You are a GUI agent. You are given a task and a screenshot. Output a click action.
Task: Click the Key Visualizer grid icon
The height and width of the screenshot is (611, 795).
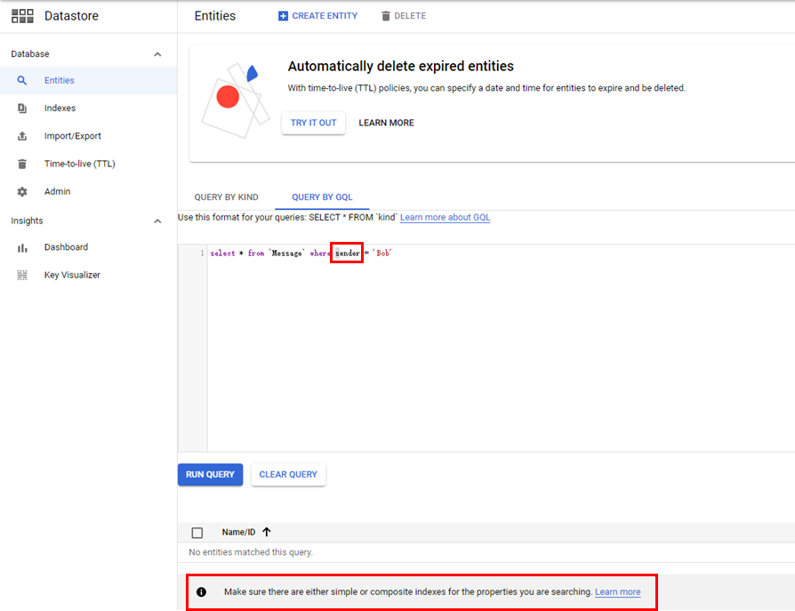(x=22, y=276)
